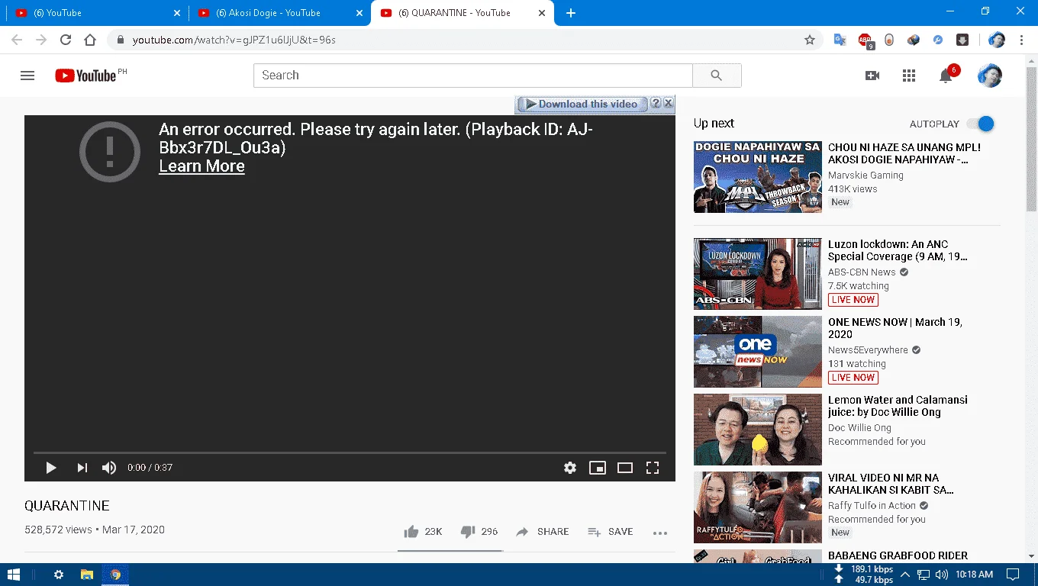The width and height of the screenshot is (1038, 586).
Task: Open a new browser tab
Action: pyautogui.click(x=571, y=13)
